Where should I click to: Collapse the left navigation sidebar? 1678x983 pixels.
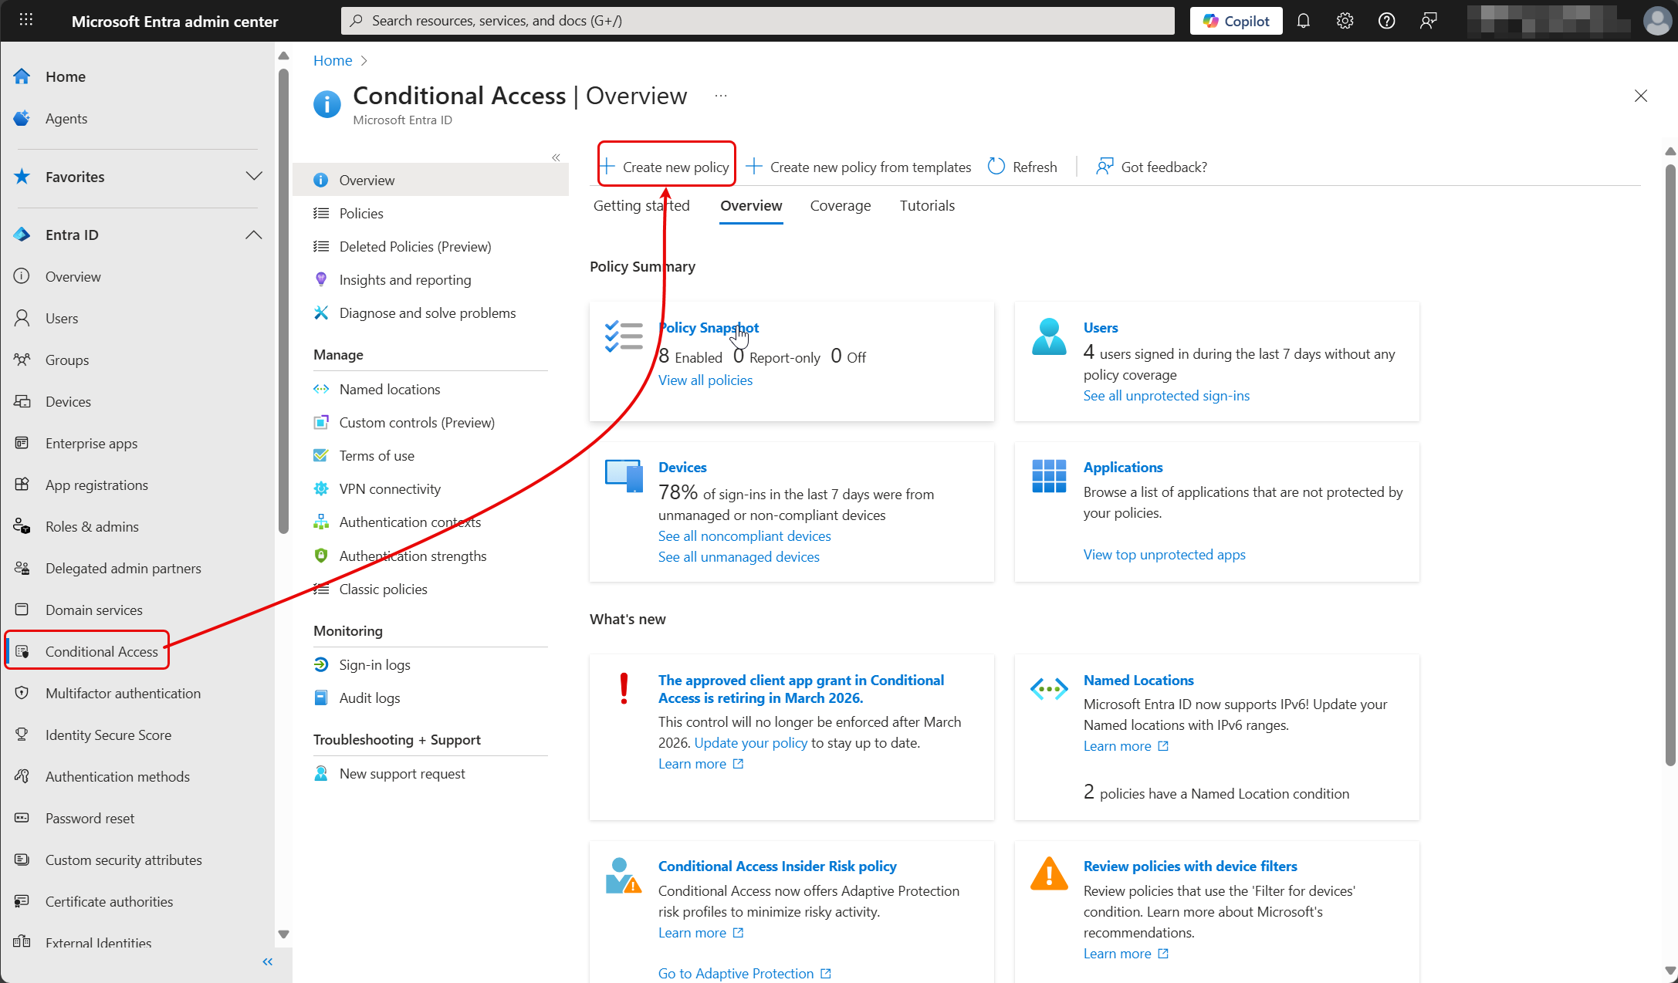[268, 961]
